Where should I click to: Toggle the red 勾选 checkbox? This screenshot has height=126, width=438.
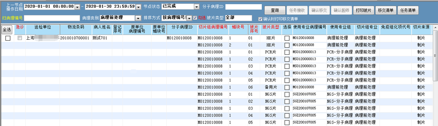click(x=196, y=18)
